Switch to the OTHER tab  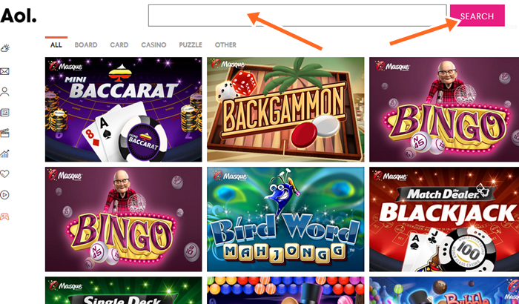tap(225, 45)
